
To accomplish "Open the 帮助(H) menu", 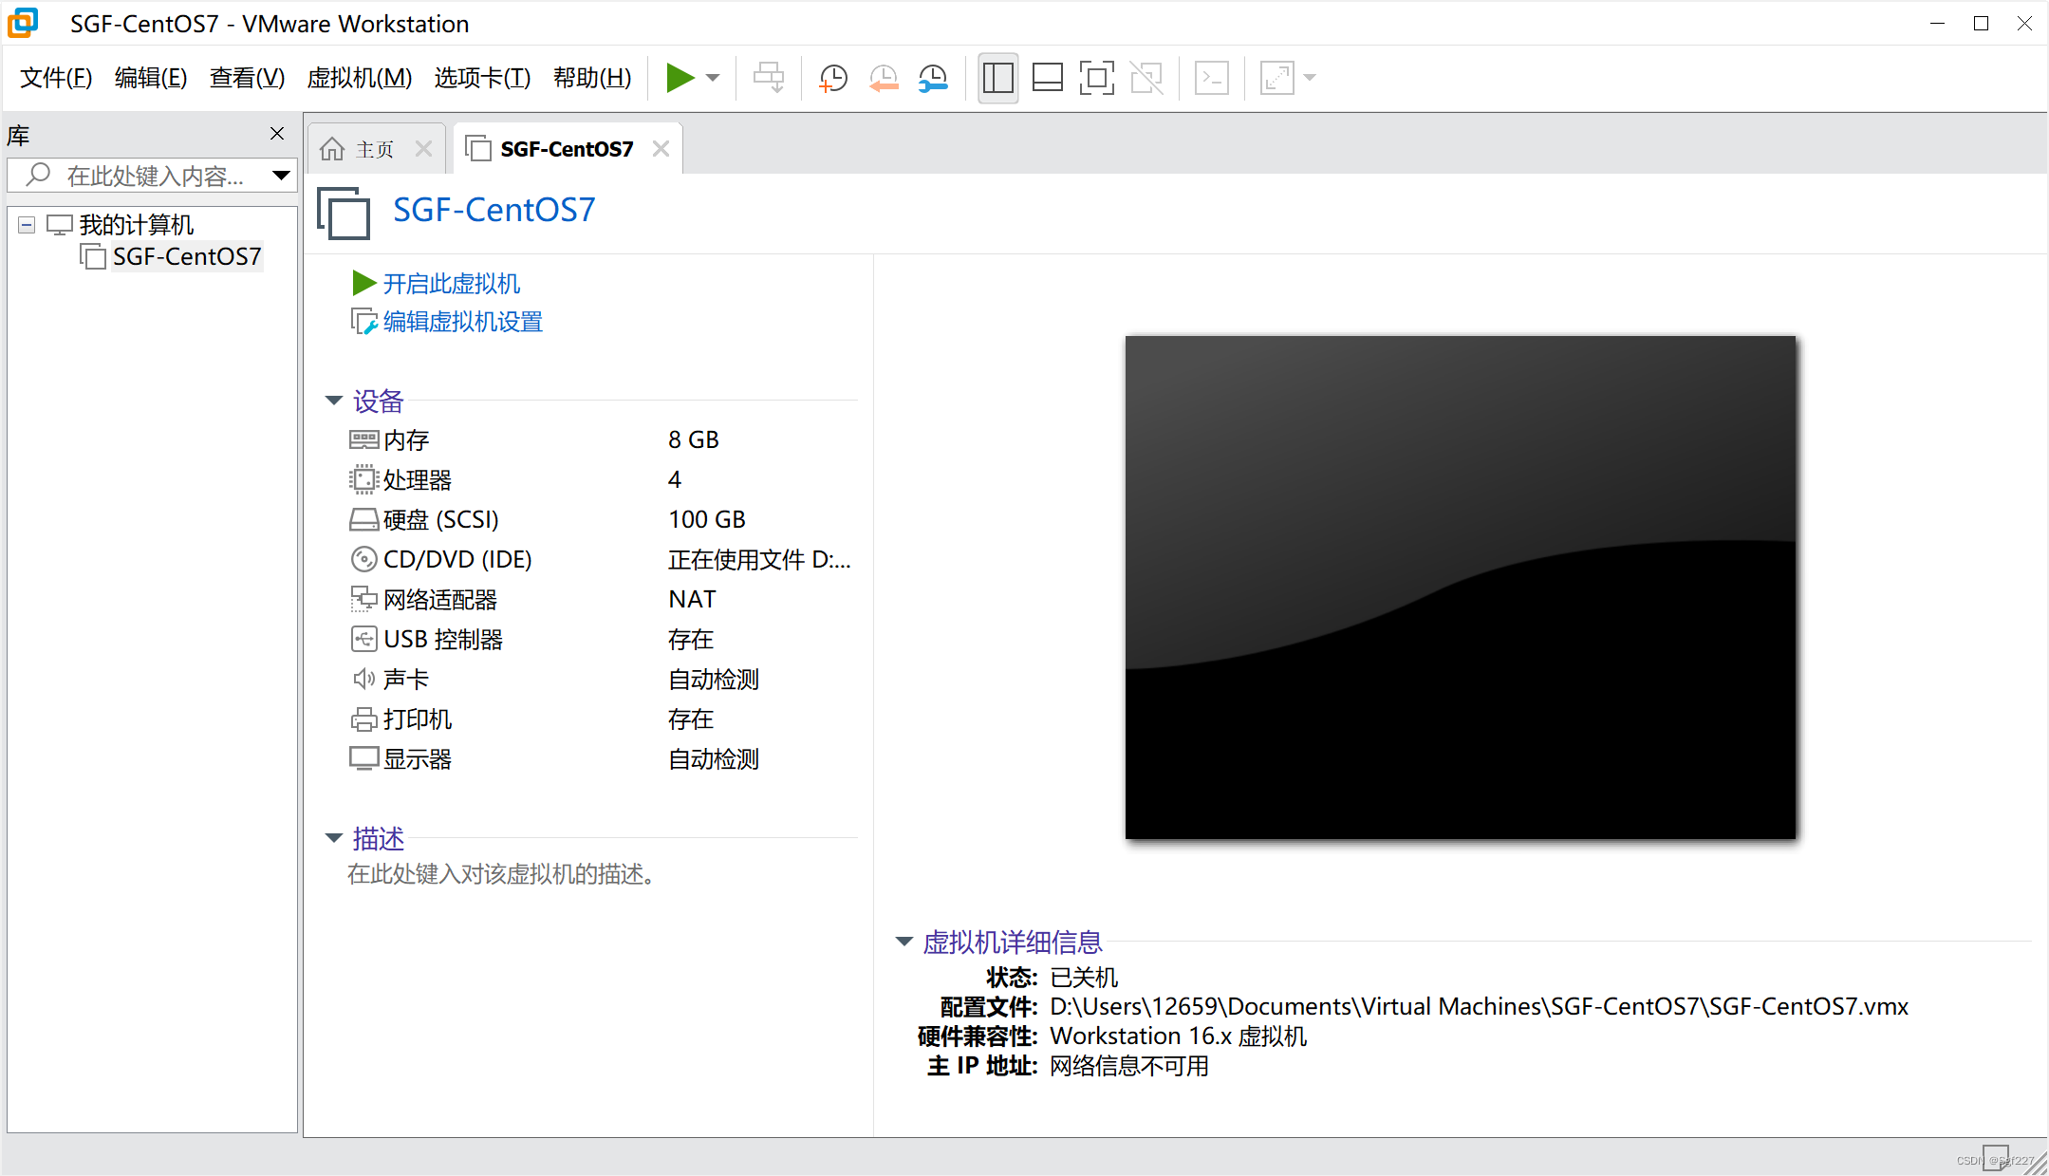I will [x=592, y=78].
